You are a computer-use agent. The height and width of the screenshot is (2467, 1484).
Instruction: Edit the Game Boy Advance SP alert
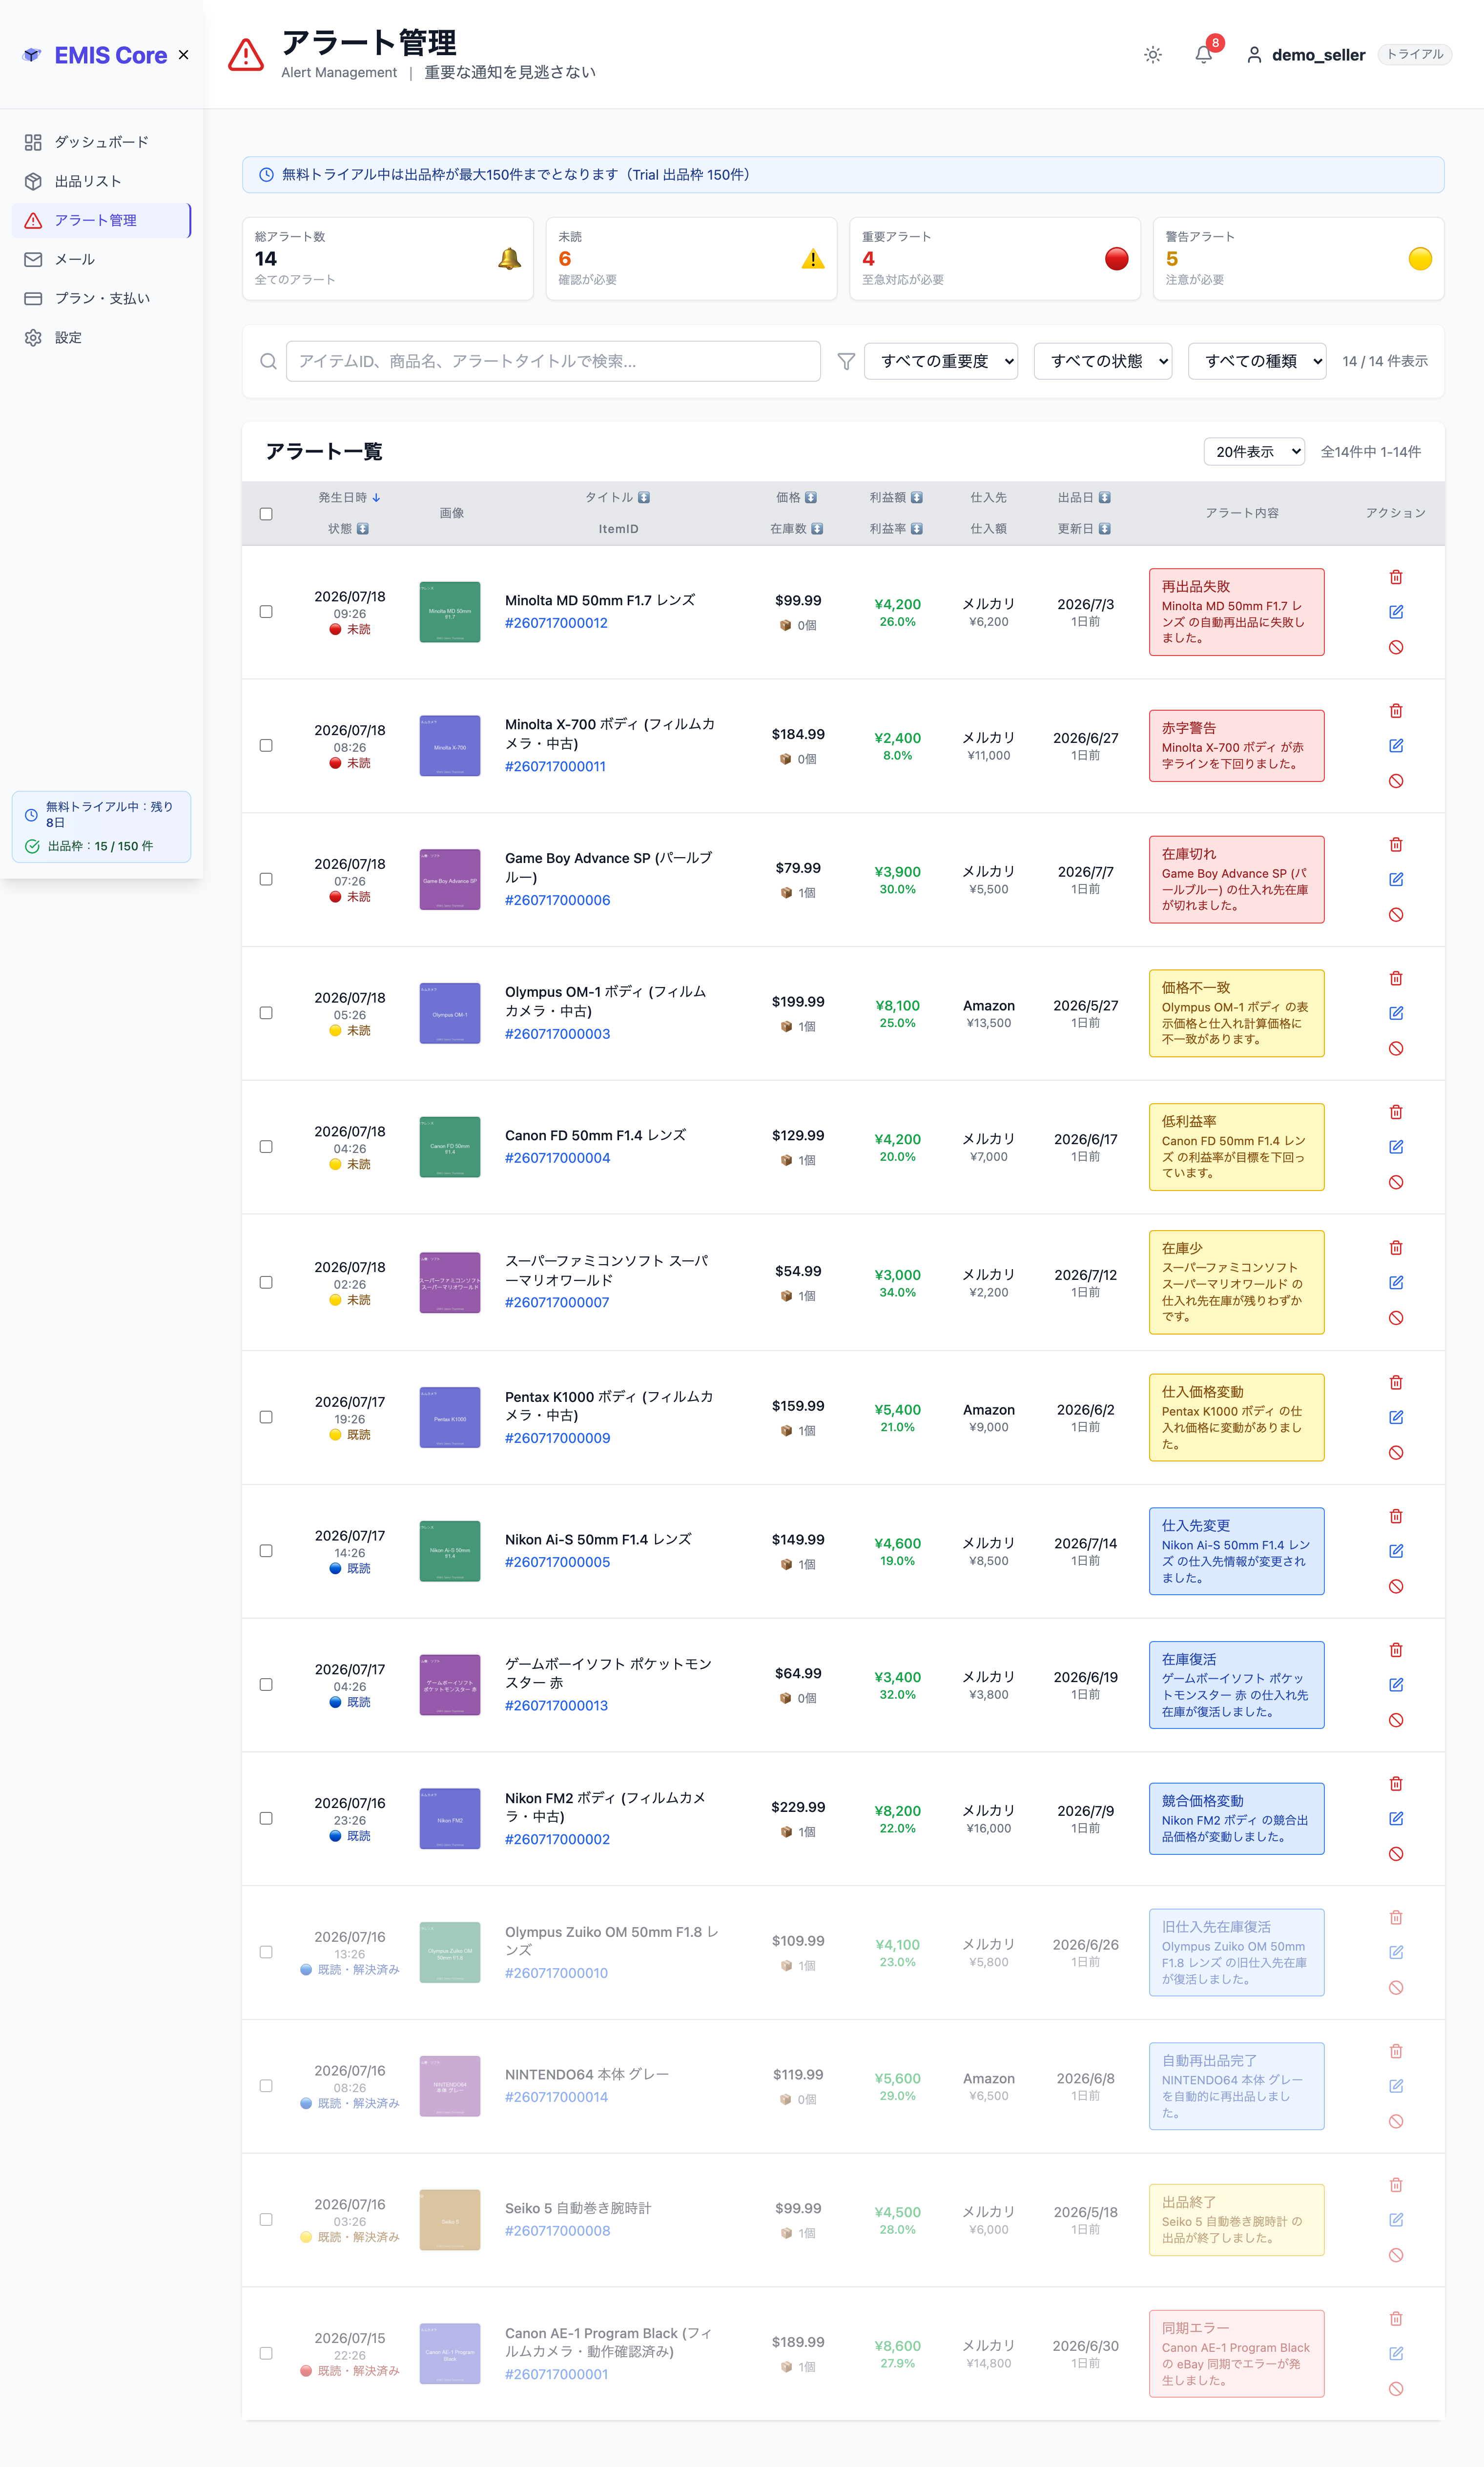(x=1396, y=880)
